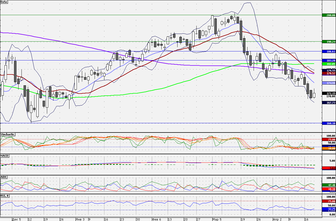The image size is (336, 221).
Task: Click the Data panel label
Action: 4,2
